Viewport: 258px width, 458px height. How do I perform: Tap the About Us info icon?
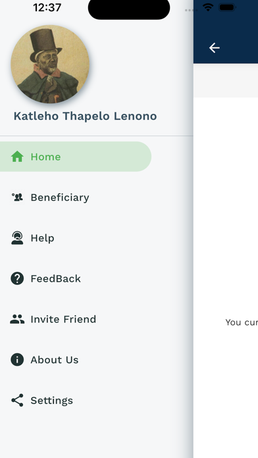[x=17, y=359]
